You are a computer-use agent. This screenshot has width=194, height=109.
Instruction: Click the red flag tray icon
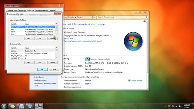pyautogui.click(x=169, y=106)
